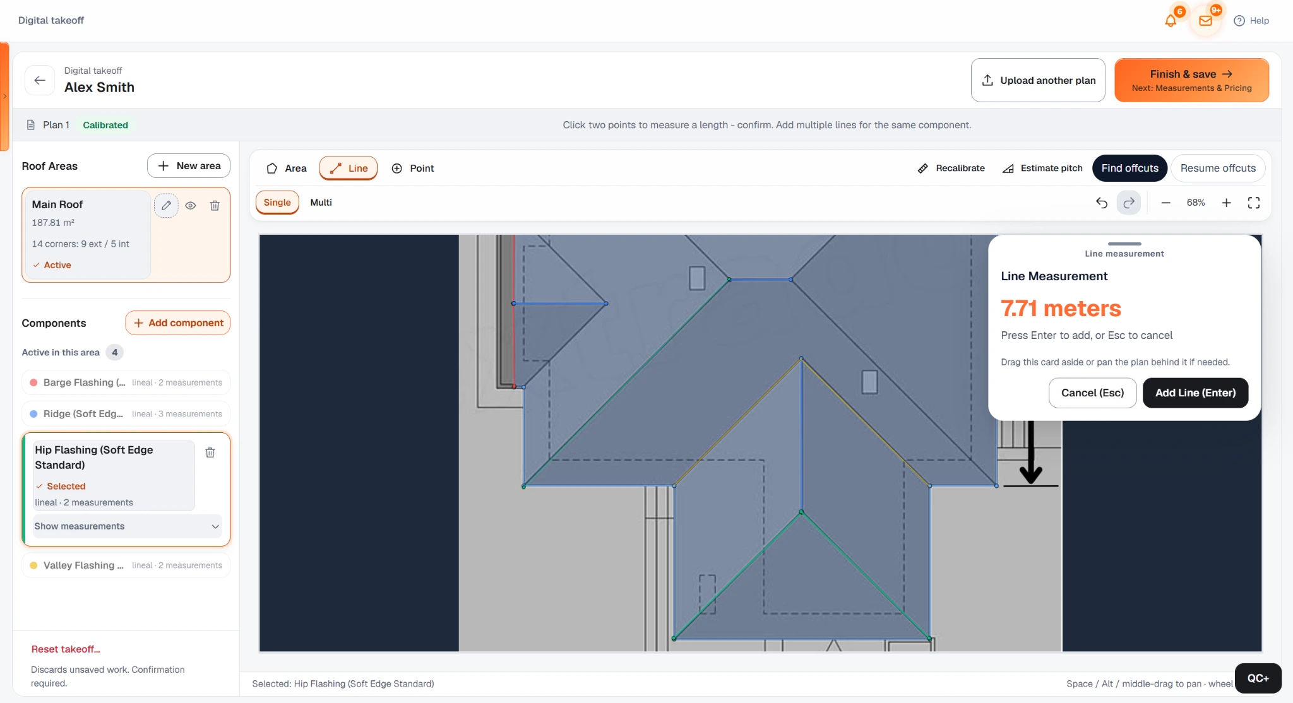Click the back arrow beside Alex Smith

click(x=40, y=80)
